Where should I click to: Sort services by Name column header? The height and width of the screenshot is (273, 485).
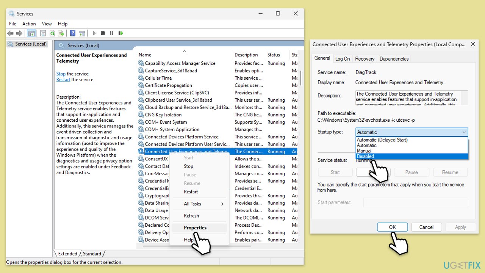tap(185, 55)
